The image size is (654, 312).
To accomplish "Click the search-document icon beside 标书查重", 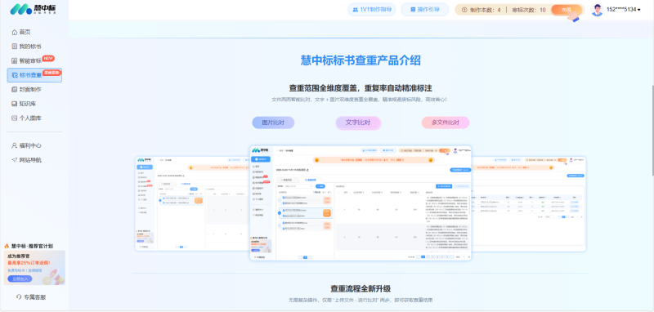I will pos(15,75).
